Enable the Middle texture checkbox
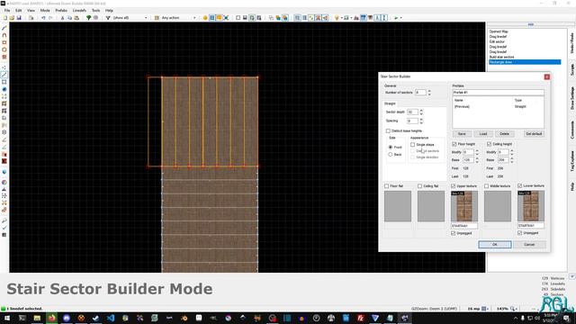The image size is (576, 324). click(x=486, y=186)
